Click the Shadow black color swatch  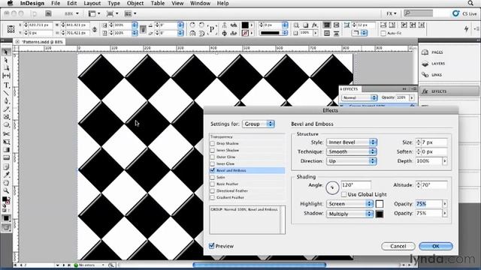pyautogui.click(x=380, y=214)
